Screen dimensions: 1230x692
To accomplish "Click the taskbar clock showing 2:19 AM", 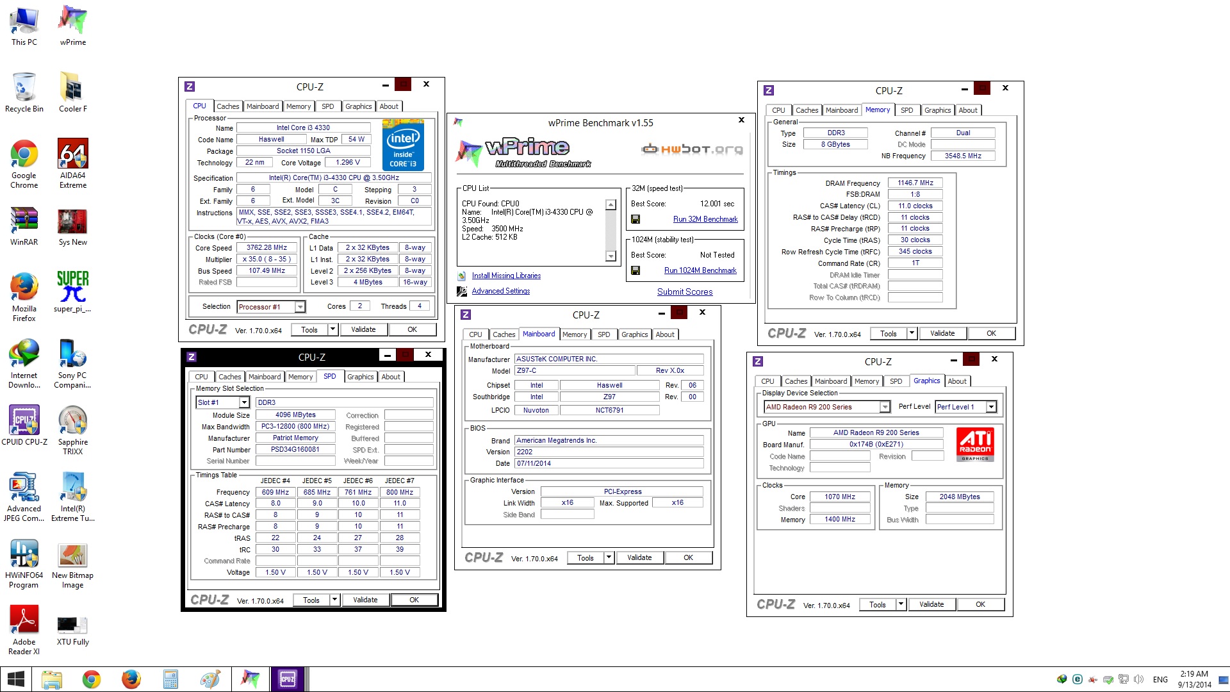I will pos(1194,679).
